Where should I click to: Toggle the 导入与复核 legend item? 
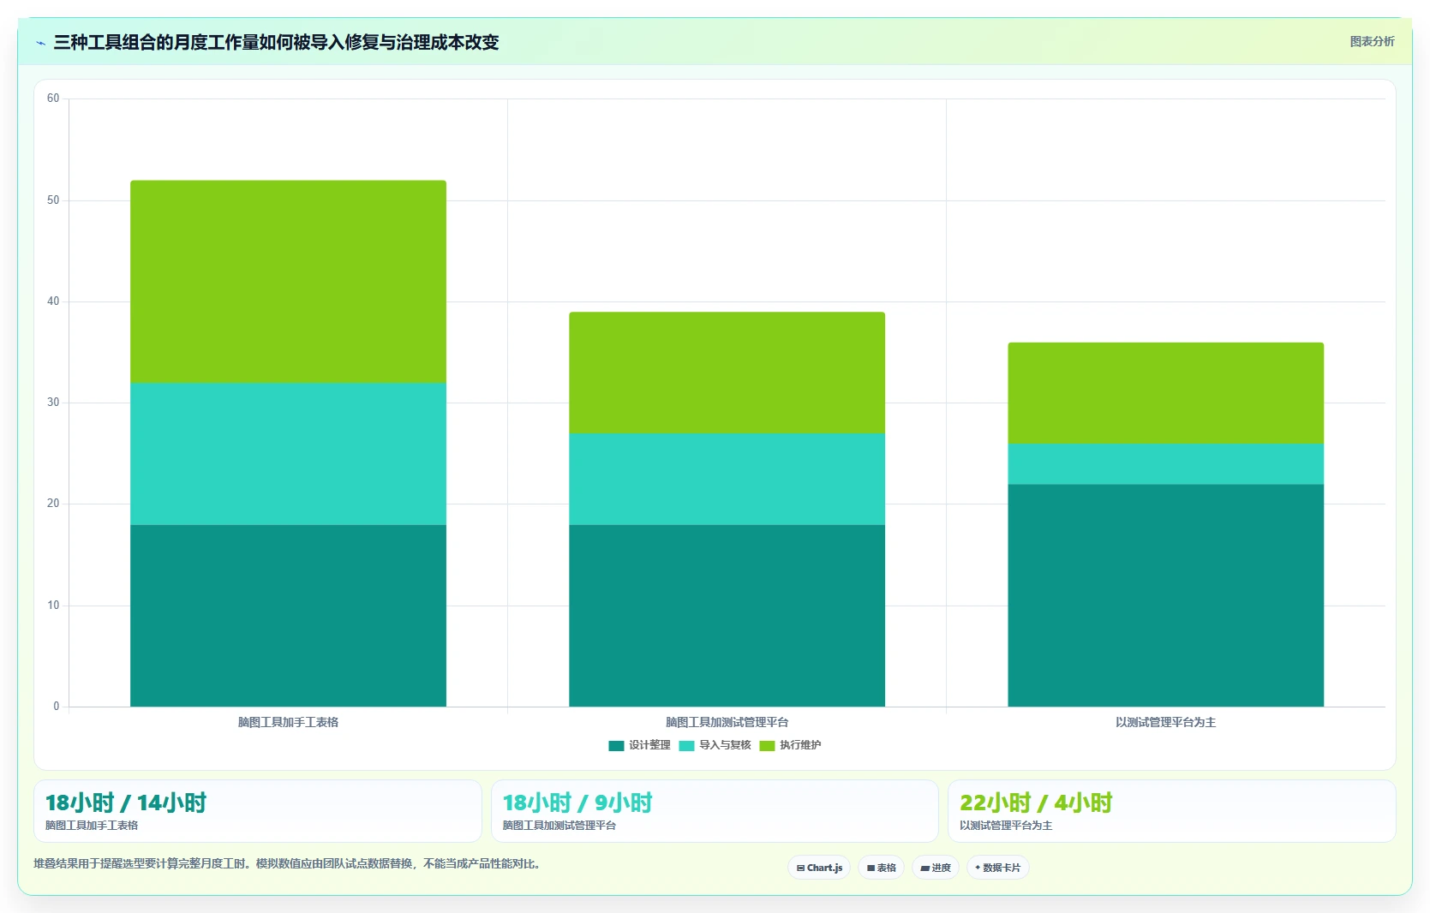[715, 745]
